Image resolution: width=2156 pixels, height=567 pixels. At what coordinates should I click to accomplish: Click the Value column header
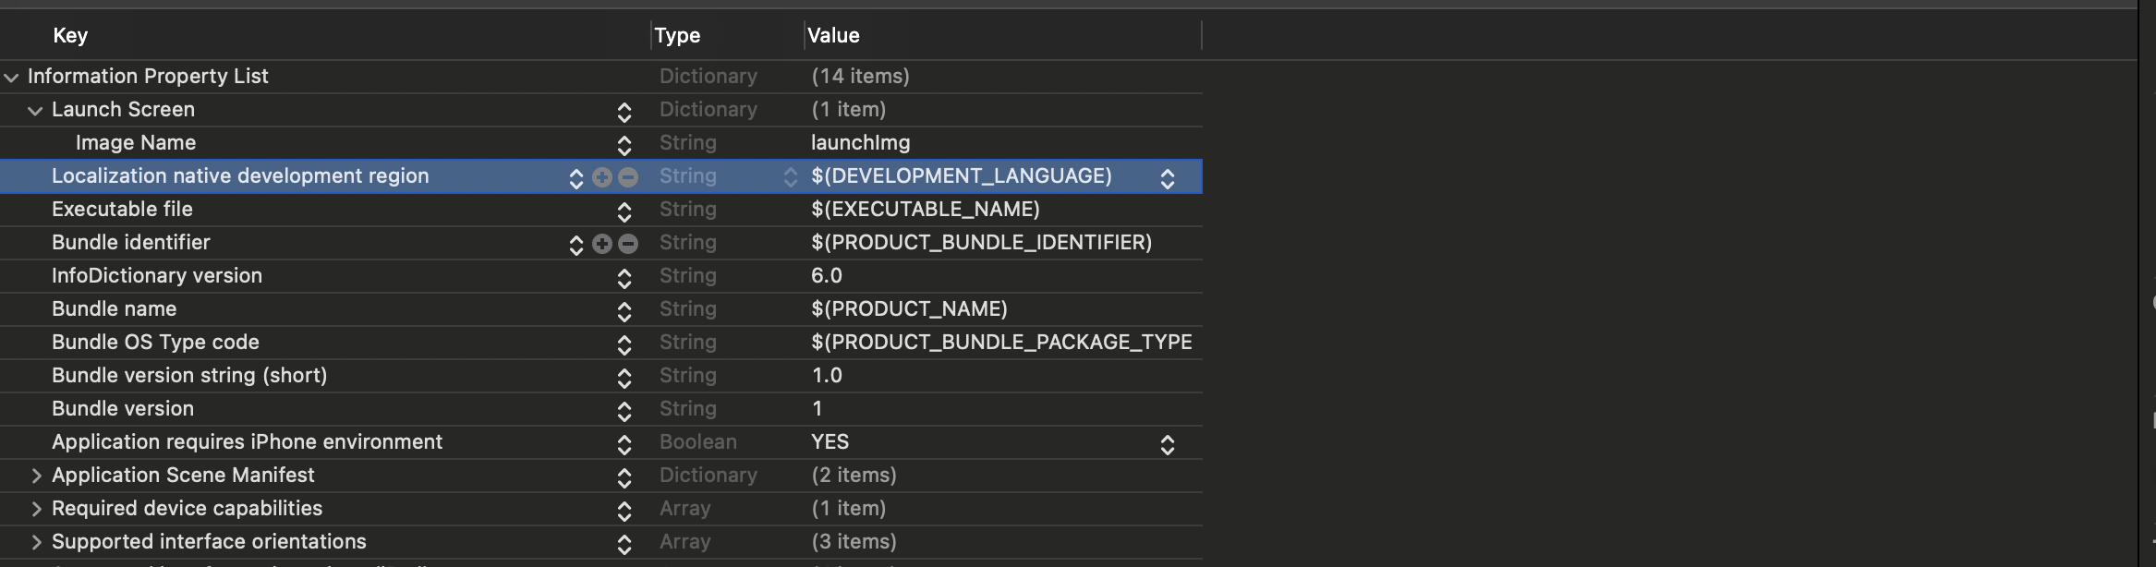(x=833, y=36)
